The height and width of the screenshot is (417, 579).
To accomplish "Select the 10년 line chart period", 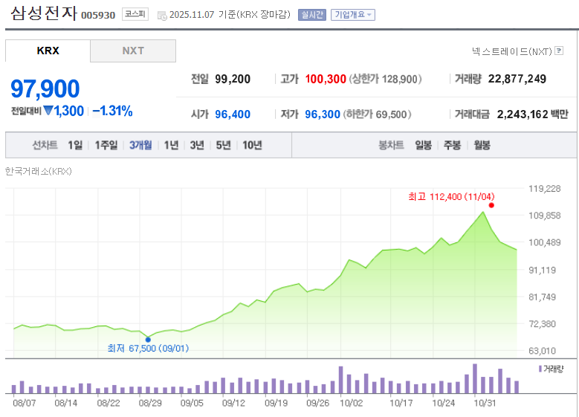I will click(x=252, y=145).
